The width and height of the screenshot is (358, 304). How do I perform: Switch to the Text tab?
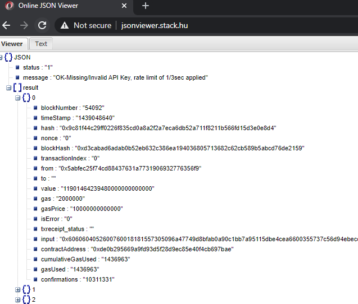(41, 44)
